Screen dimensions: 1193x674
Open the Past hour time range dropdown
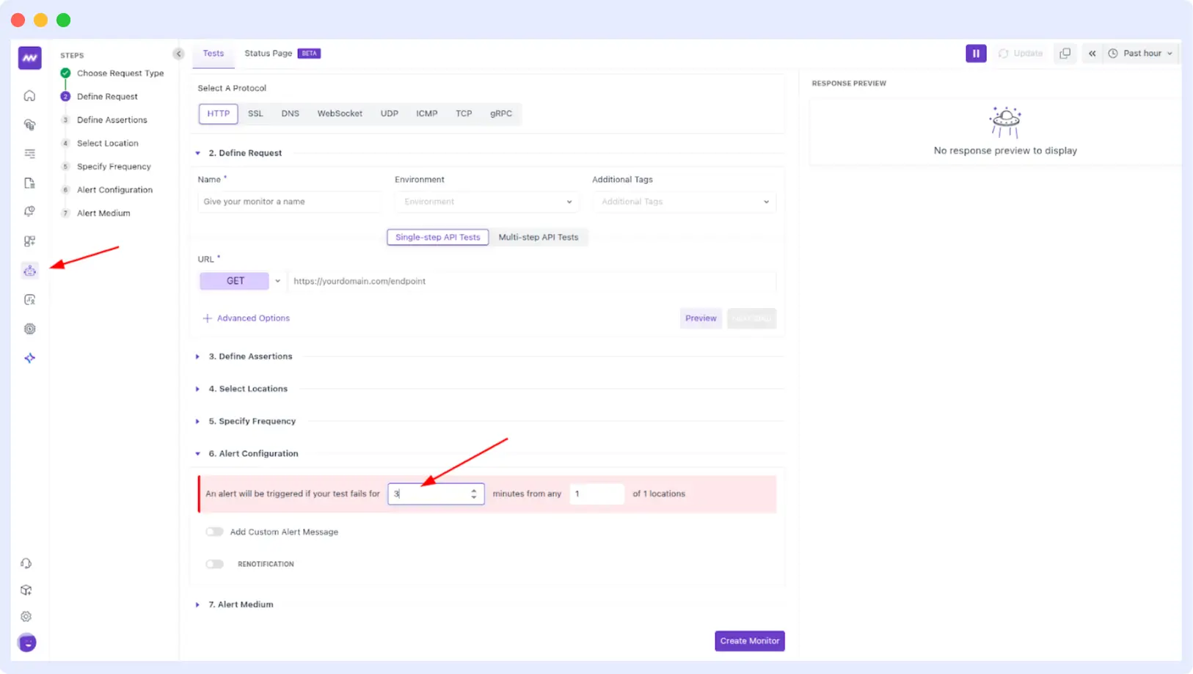click(1142, 54)
